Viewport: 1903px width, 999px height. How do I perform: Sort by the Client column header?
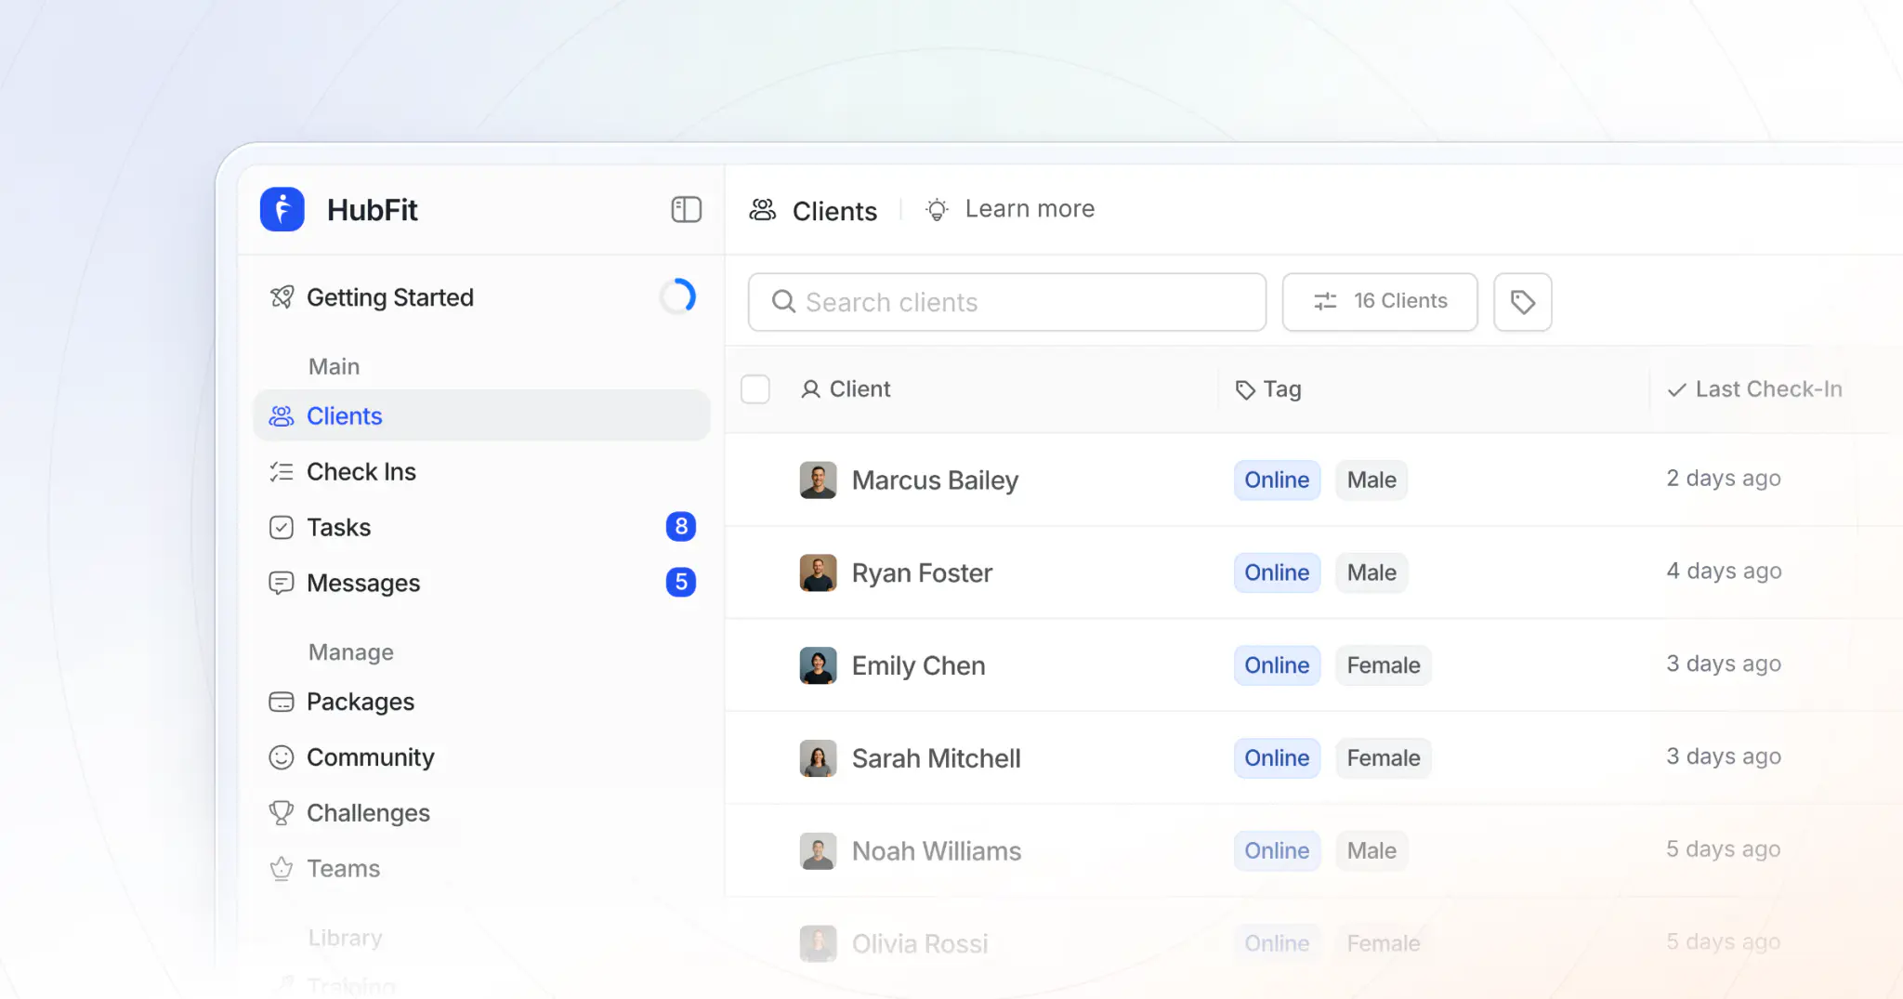(846, 389)
